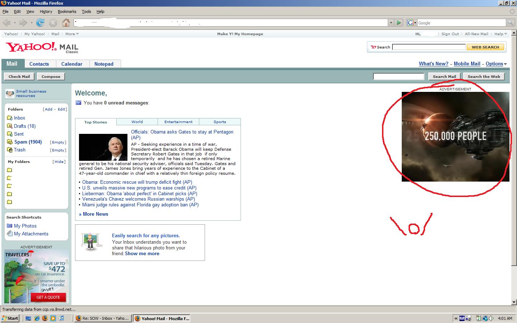This screenshot has width=517, height=323.
Task: Click the Robert Gates news photo thumbnail
Action: [x=103, y=148]
